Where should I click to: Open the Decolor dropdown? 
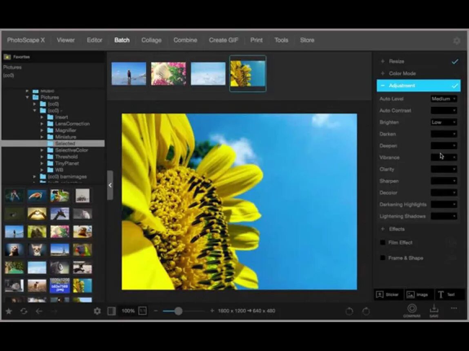(x=444, y=193)
